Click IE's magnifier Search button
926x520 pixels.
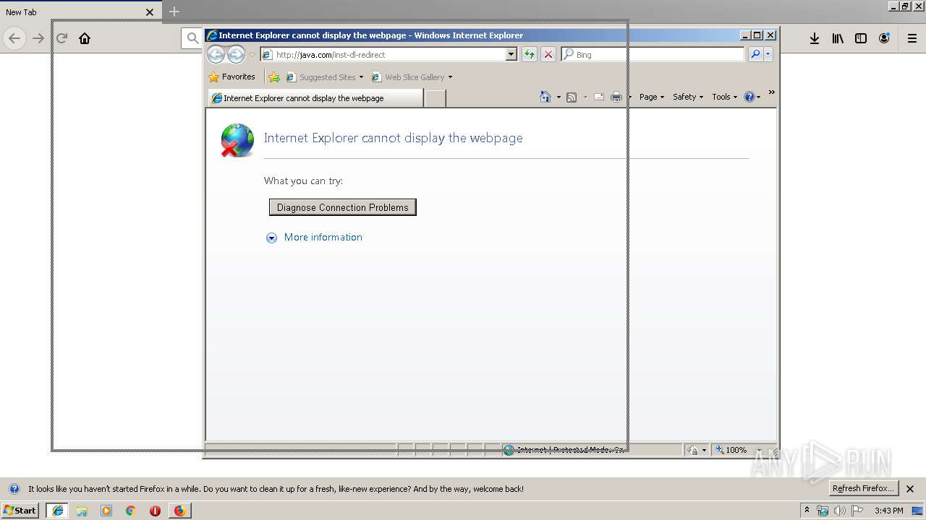click(x=755, y=54)
